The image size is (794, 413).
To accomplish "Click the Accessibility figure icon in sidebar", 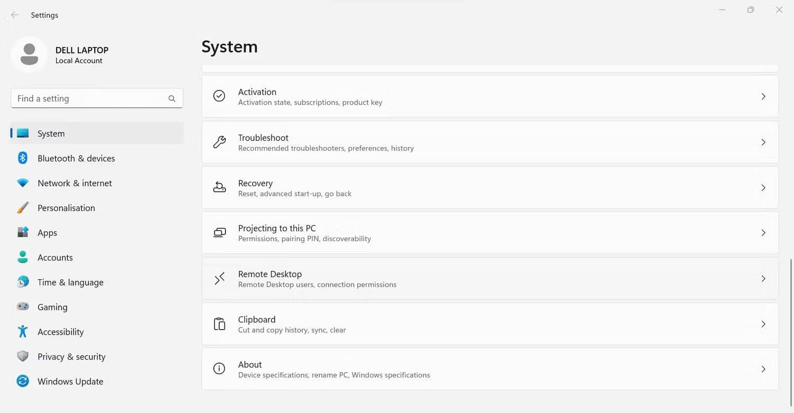I will [x=23, y=332].
